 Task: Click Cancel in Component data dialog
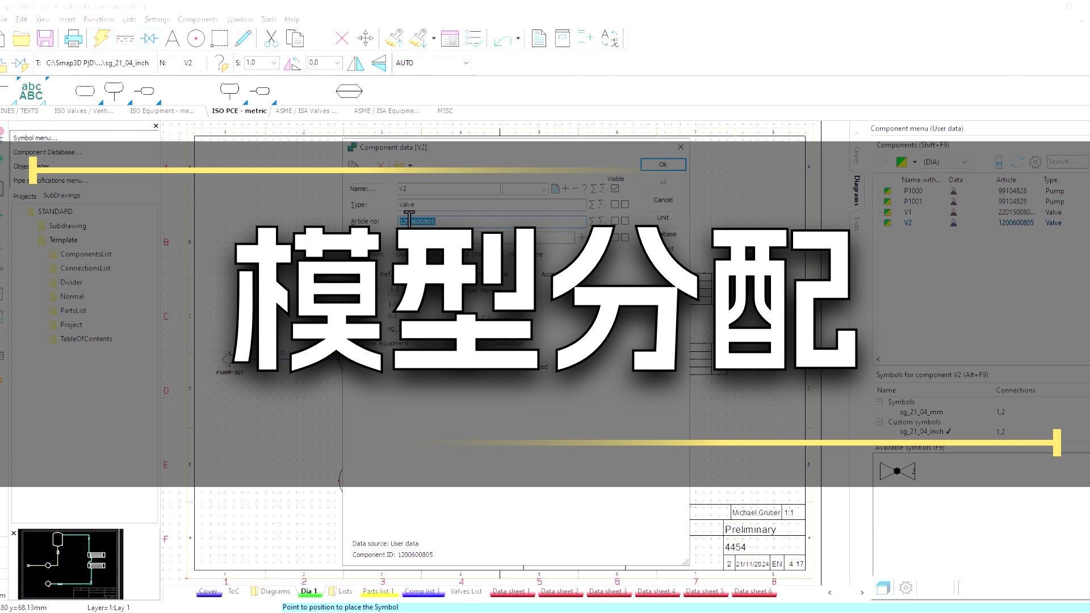tap(663, 200)
